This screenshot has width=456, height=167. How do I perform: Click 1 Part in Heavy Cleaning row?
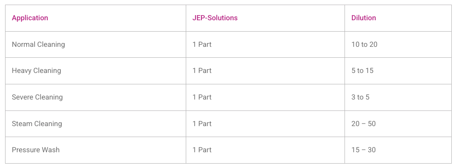(202, 71)
